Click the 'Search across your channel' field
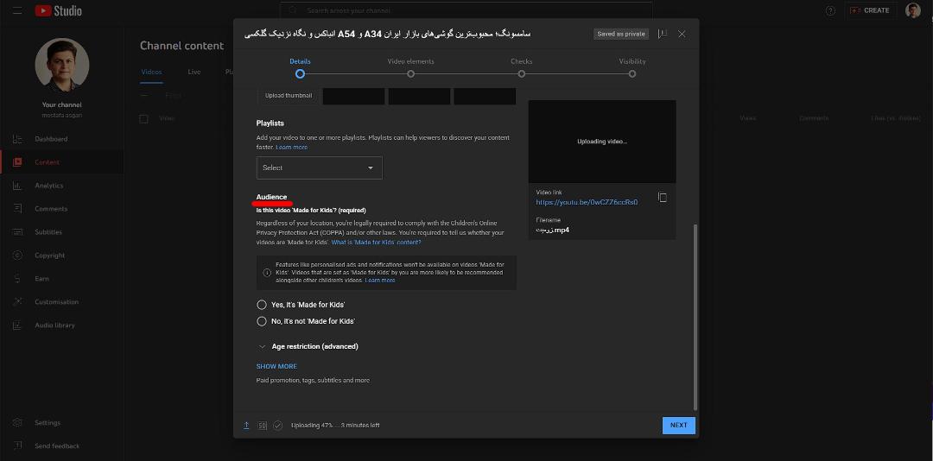This screenshot has height=461, width=933. point(466,10)
